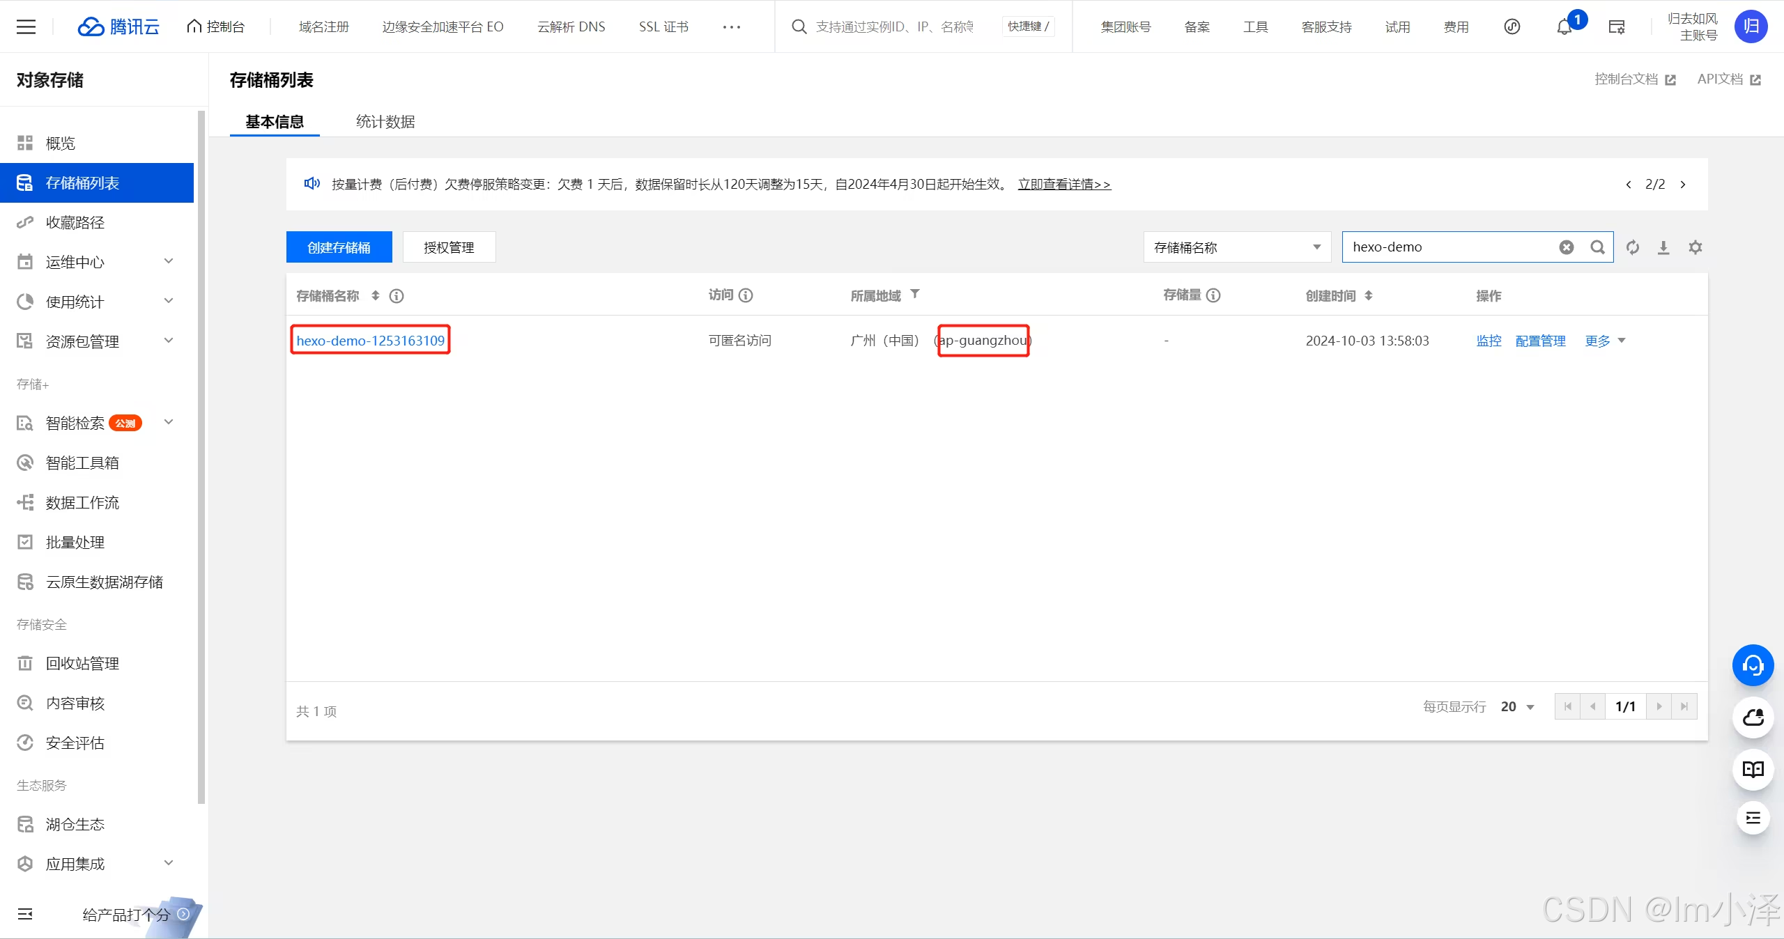Open the notification bell
This screenshot has height=939, width=1784.
pyautogui.click(x=1564, y=26)
